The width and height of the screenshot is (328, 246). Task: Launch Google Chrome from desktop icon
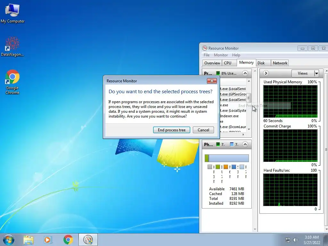(12, 82)
